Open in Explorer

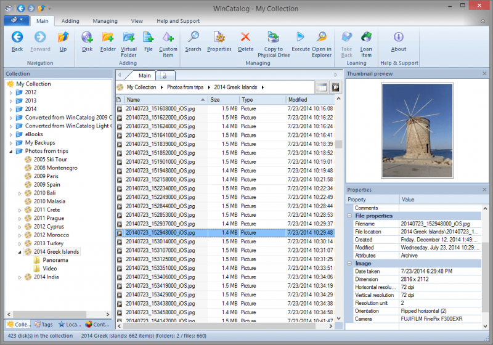(x=321, y=44)
